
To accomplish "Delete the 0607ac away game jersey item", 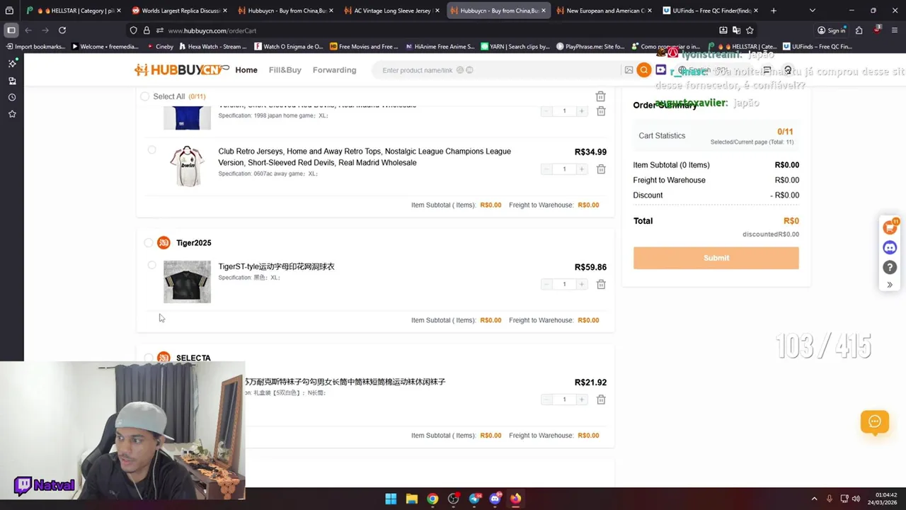I will [601, 169].
